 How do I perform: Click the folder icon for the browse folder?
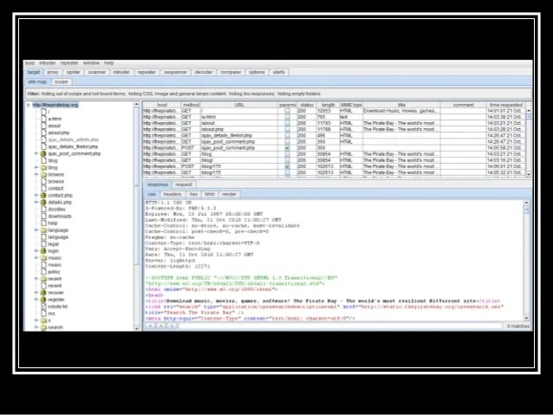click(x=43, y=174)
